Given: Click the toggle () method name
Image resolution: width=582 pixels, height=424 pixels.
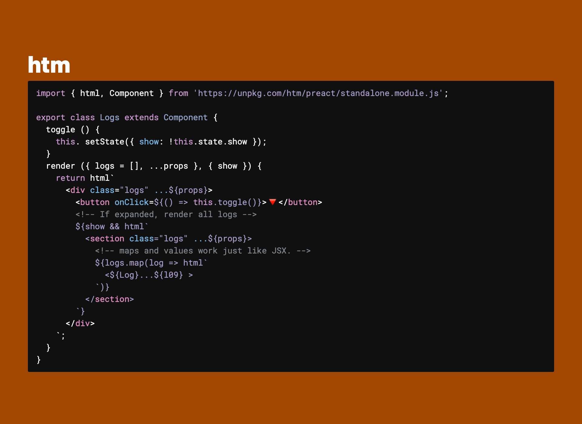Looking at the screenshot, I should [60, 130].
